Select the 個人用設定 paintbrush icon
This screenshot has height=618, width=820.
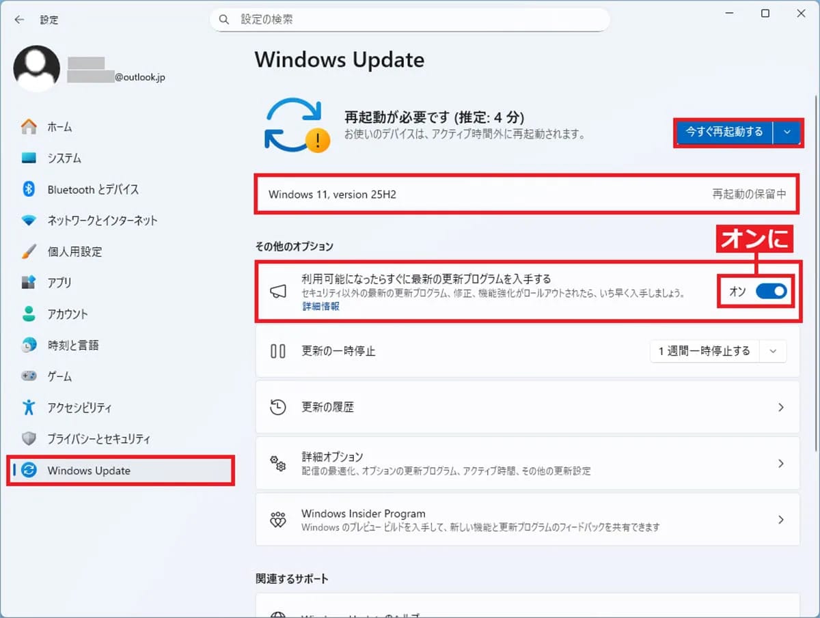point(29,251)
